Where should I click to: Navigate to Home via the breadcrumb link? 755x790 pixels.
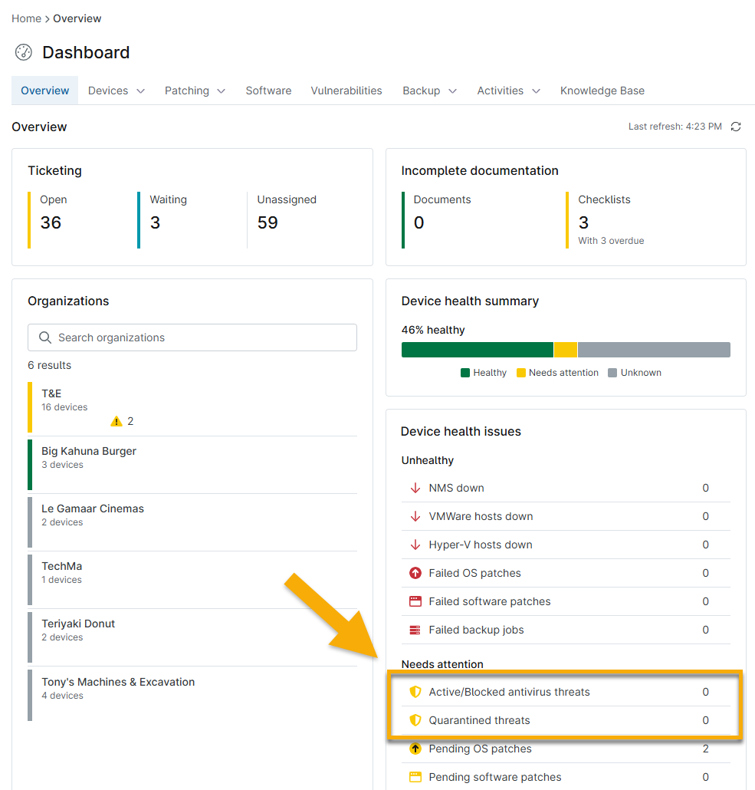point(25,18)
